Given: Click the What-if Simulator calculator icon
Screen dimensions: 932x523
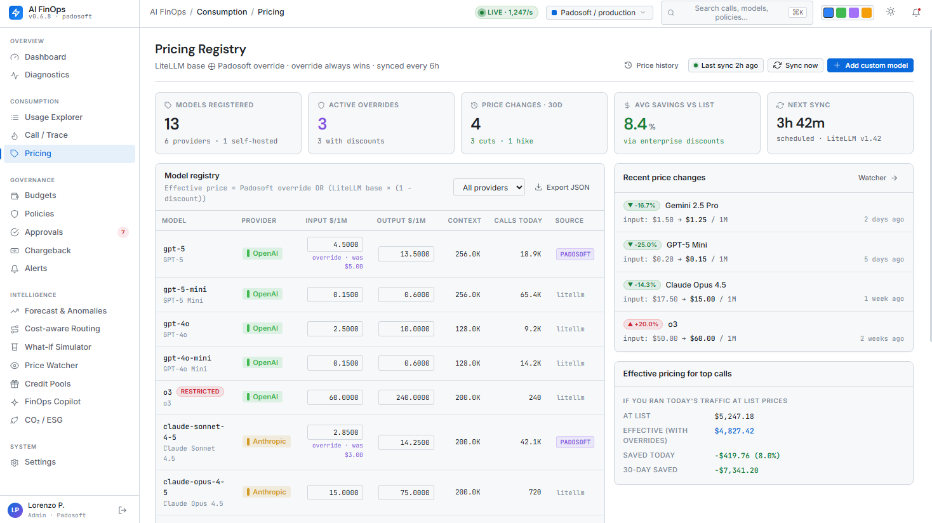Looking at the screenshot, I should point(15,347).
